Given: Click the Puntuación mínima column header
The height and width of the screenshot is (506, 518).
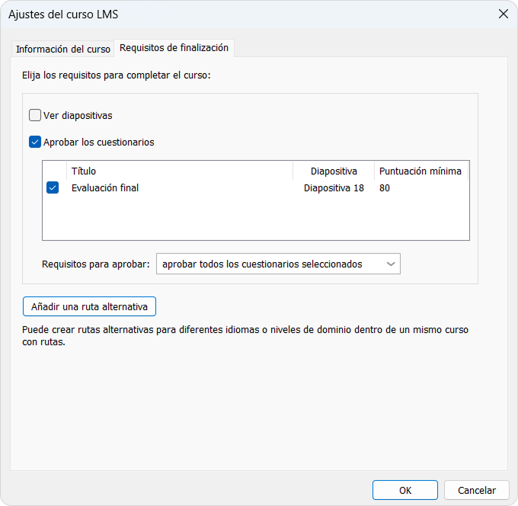Looking at the screenshot, I should point(420,171).
